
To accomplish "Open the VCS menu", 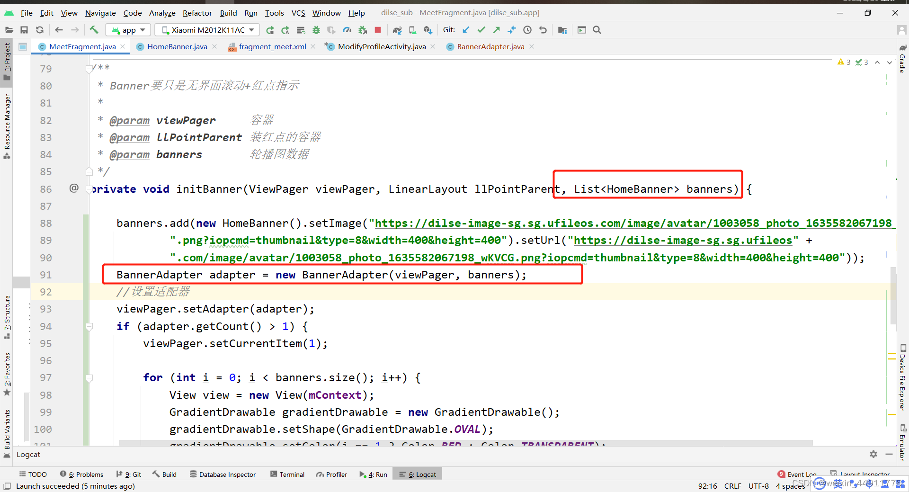I will point(298,13).
